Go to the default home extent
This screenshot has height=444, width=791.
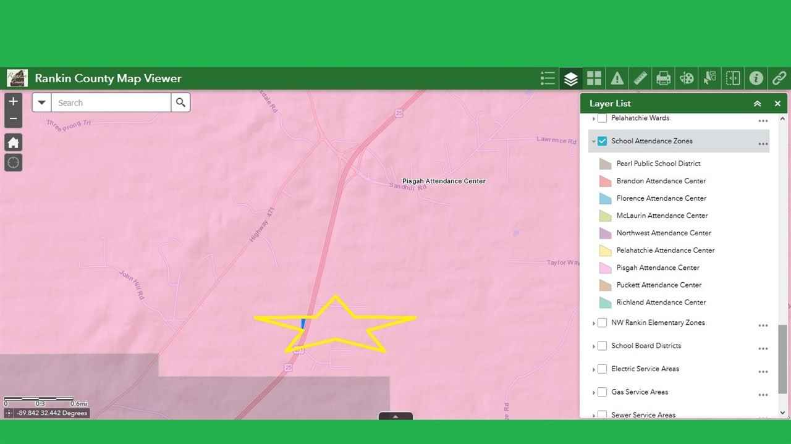pos(13,143)
